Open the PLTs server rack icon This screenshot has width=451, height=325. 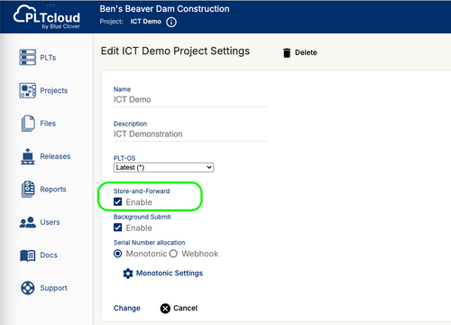(28, 58)
